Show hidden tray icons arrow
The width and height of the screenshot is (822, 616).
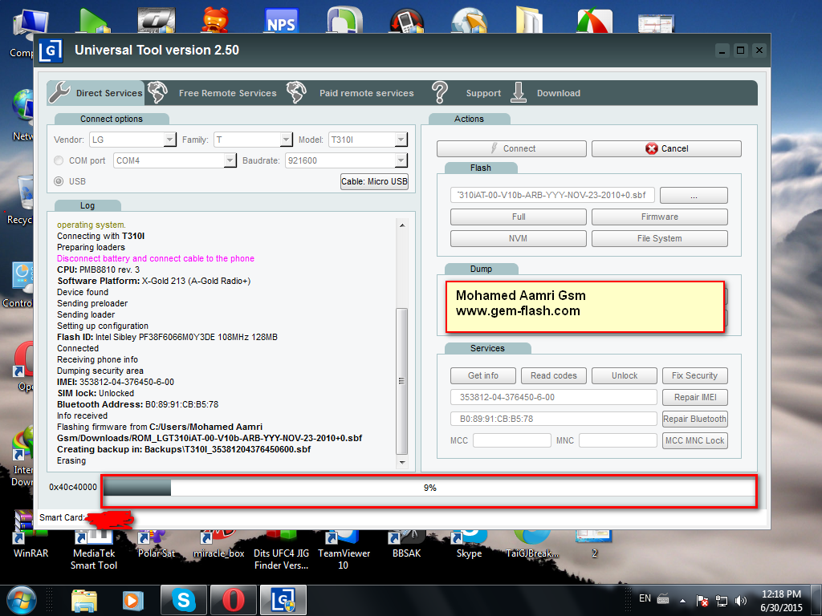tap(682, 600)
